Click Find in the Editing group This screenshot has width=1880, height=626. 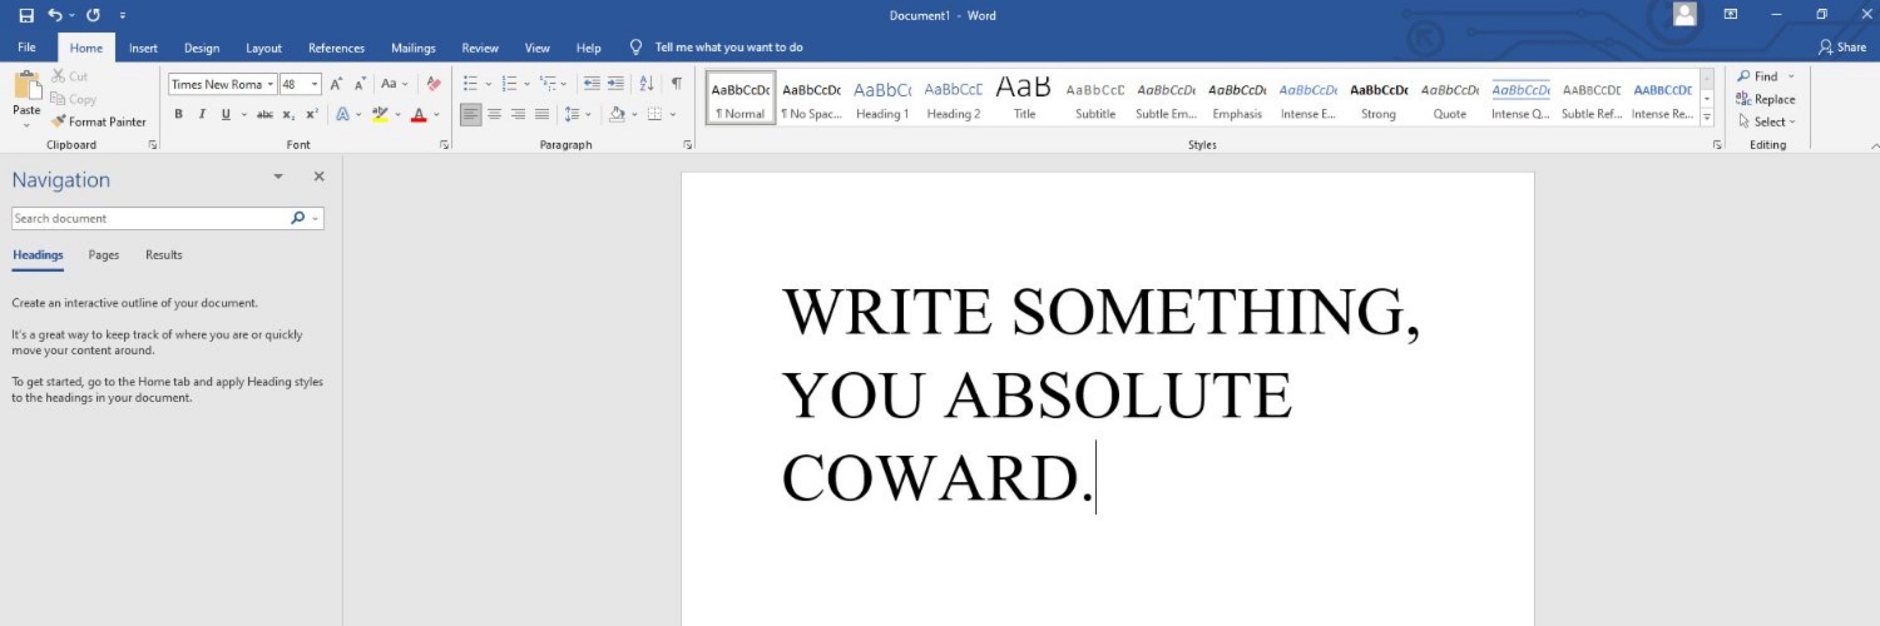point(1757,76)
